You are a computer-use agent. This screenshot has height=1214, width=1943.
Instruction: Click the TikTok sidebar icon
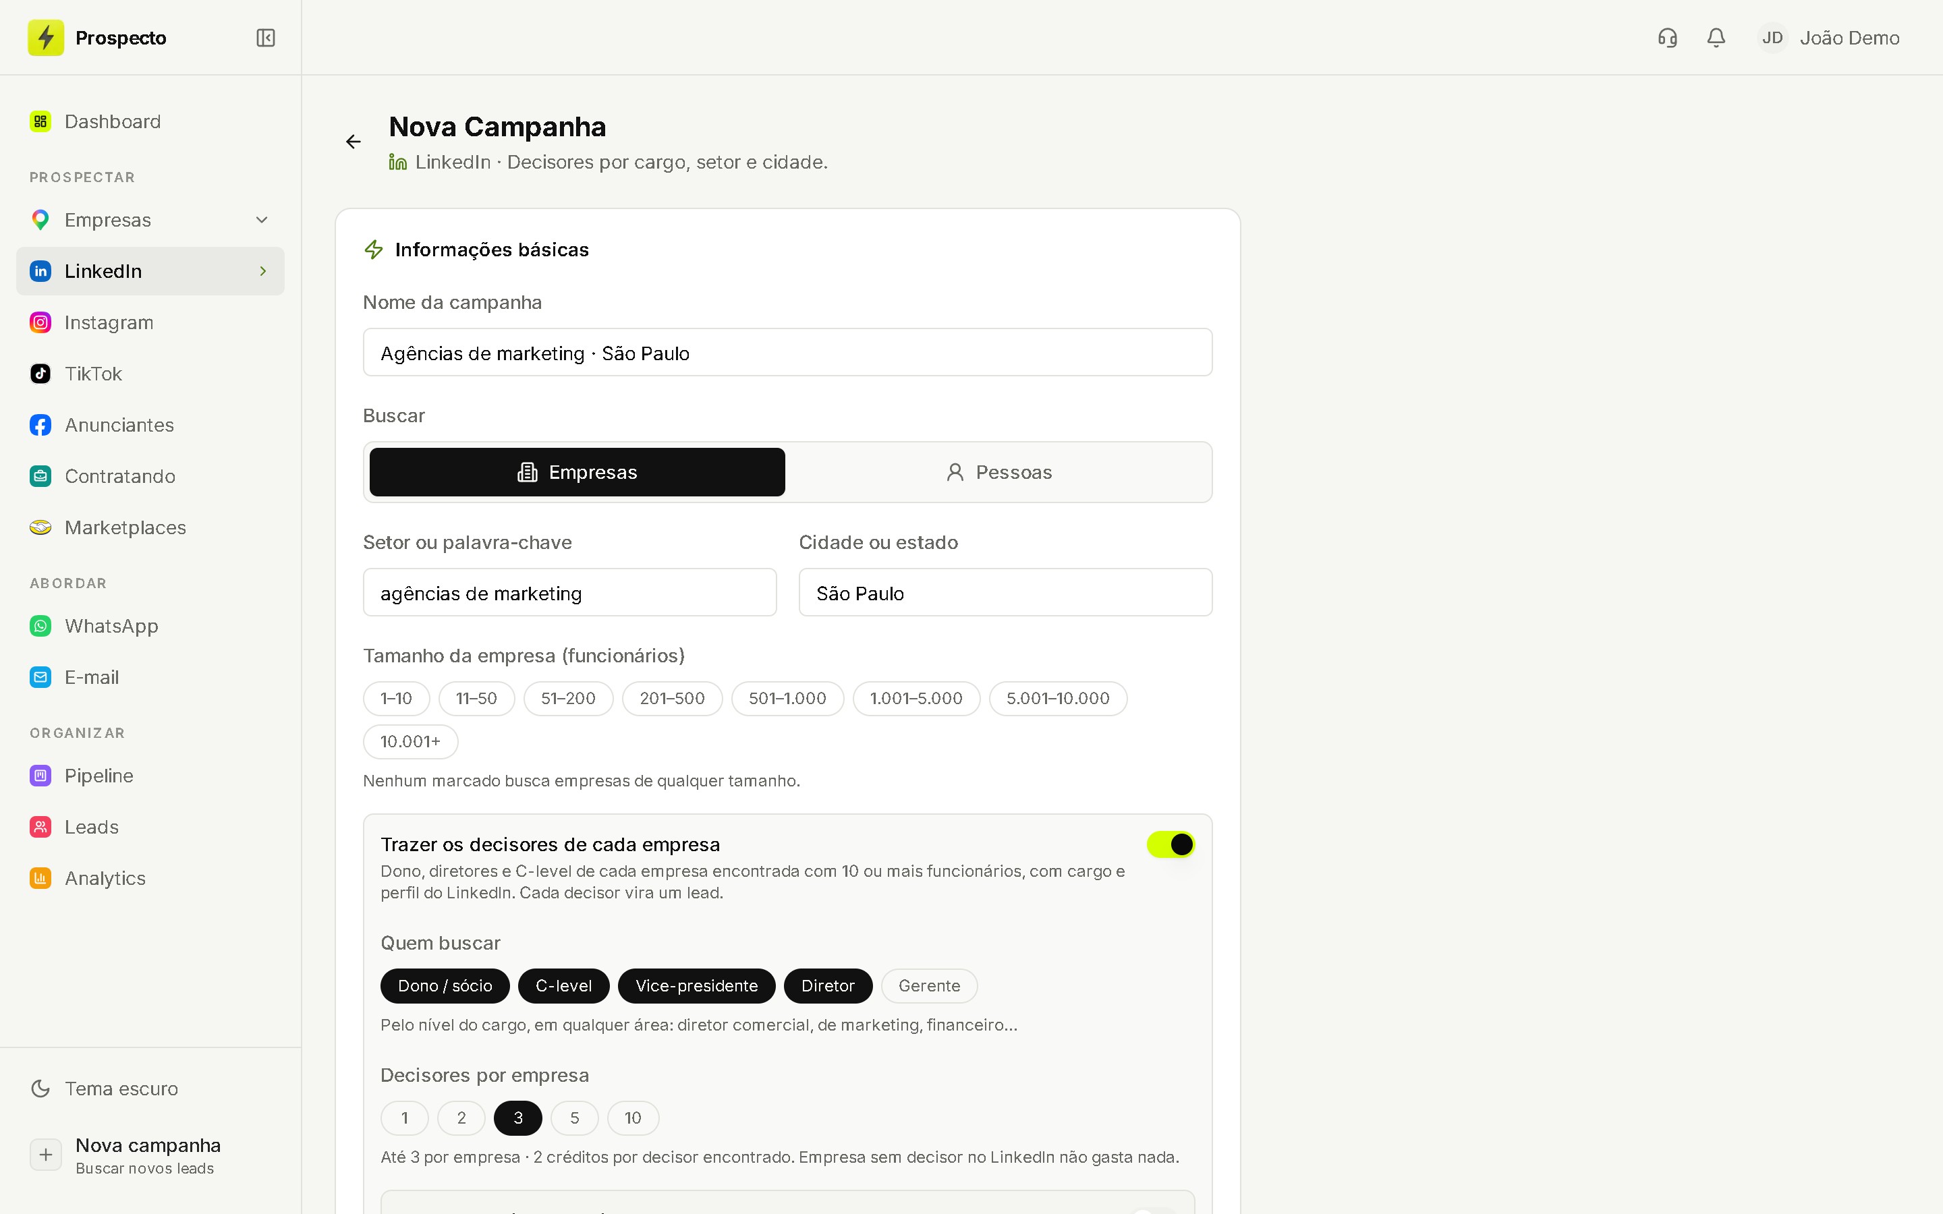coord(40,374)
